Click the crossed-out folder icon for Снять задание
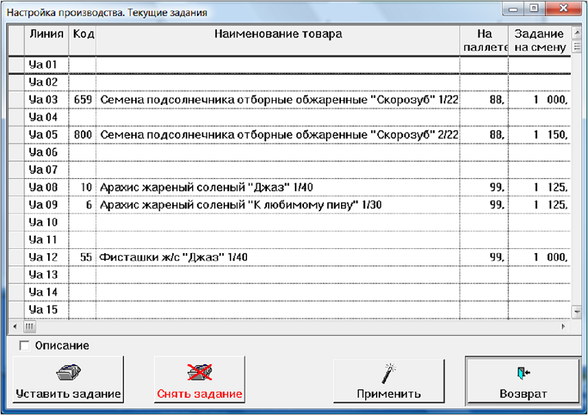The image size is (588, 415). pos(200,372)
